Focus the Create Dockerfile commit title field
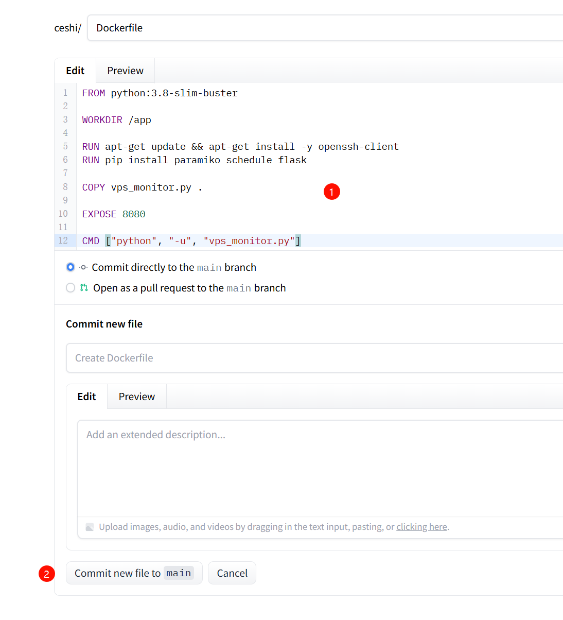The image size is (563, 620). [x=315, y=358]
